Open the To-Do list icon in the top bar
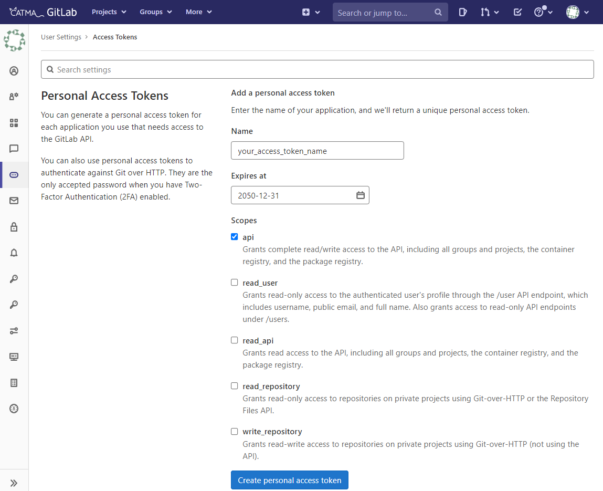Screen dimensions: 603x491 tap(517, 12)
